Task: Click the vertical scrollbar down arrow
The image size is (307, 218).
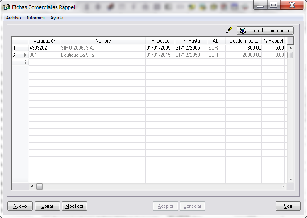Action: [290, 179]
